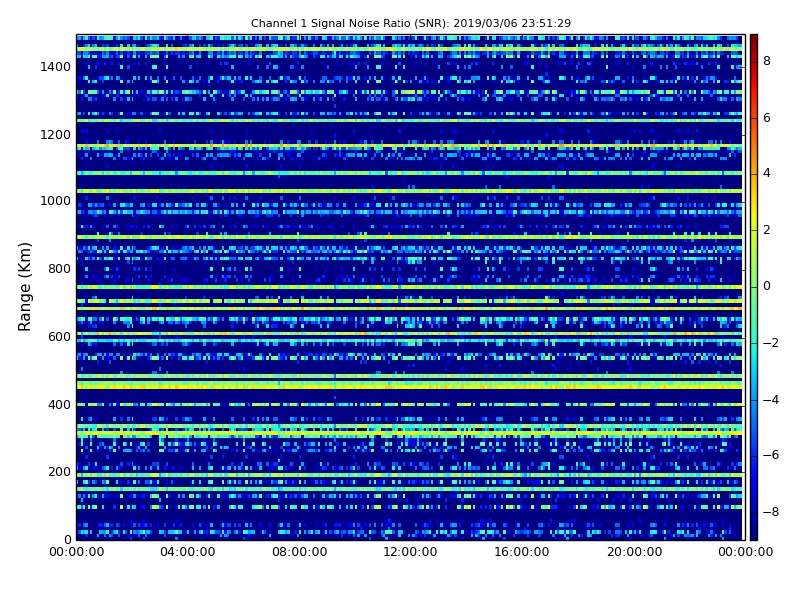Click the colorbar label −8

[x=771, y=512]
